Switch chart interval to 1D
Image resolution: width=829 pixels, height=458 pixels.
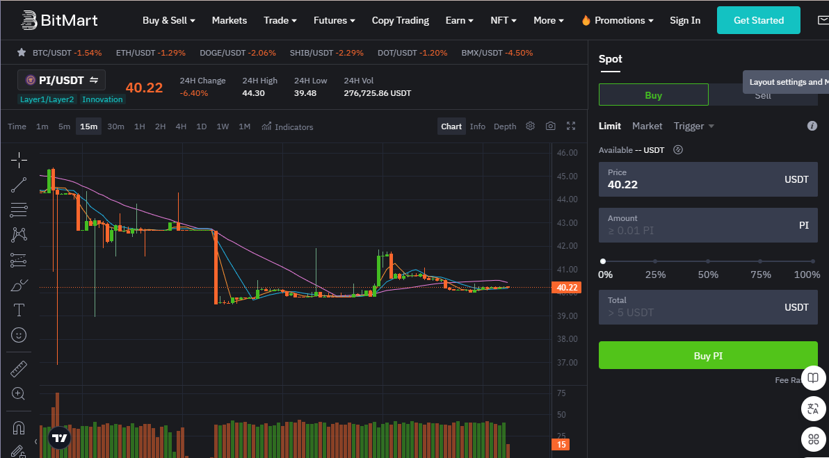[202, 126]
